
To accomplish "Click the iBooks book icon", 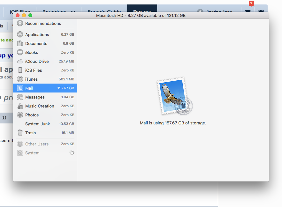I will tap(20, 52).
